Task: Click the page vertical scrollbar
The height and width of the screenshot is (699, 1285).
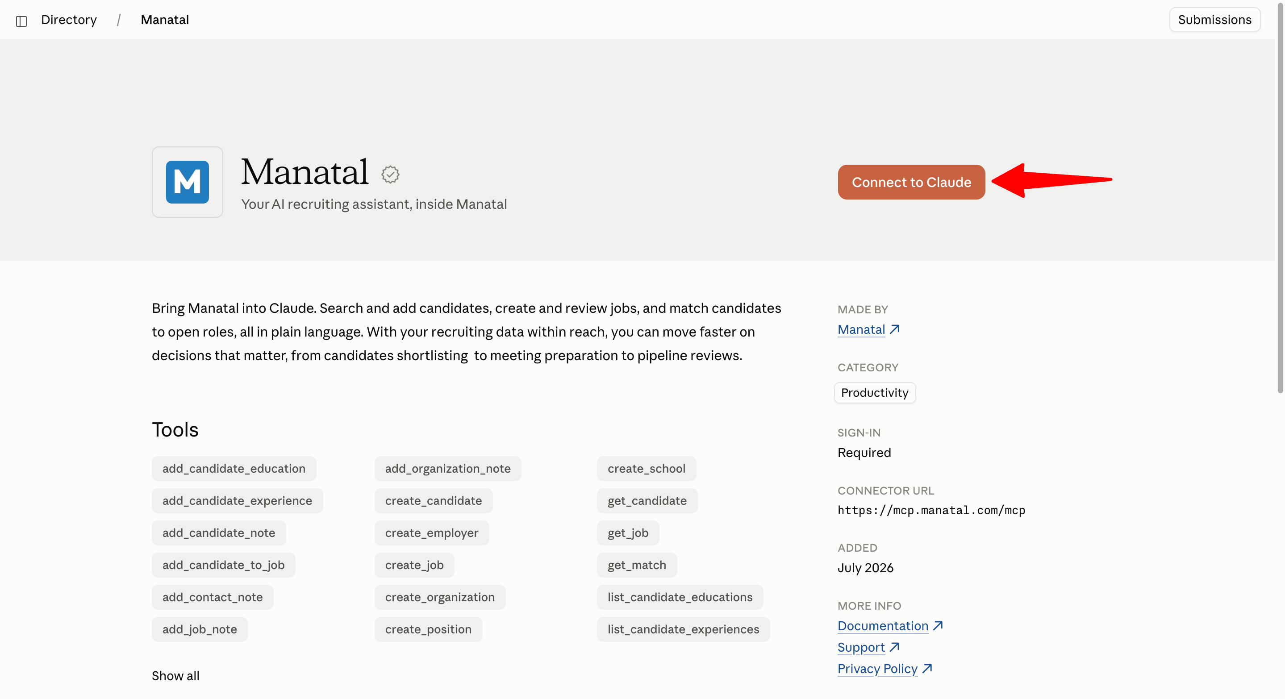Action: pos(1280,200)
